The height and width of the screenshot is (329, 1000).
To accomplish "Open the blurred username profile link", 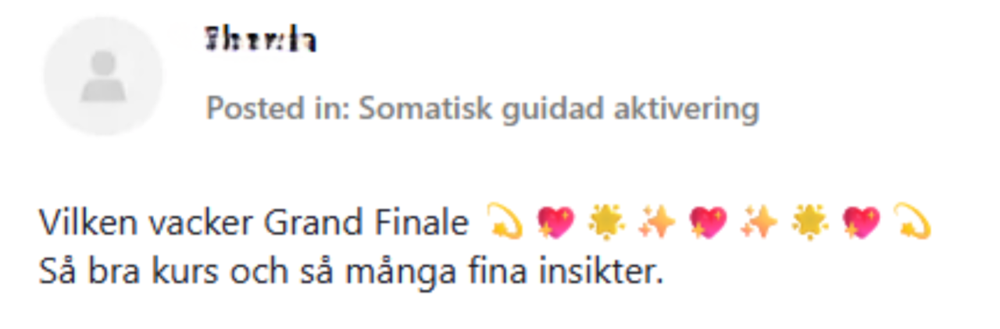I will click(x=261, y=41).
